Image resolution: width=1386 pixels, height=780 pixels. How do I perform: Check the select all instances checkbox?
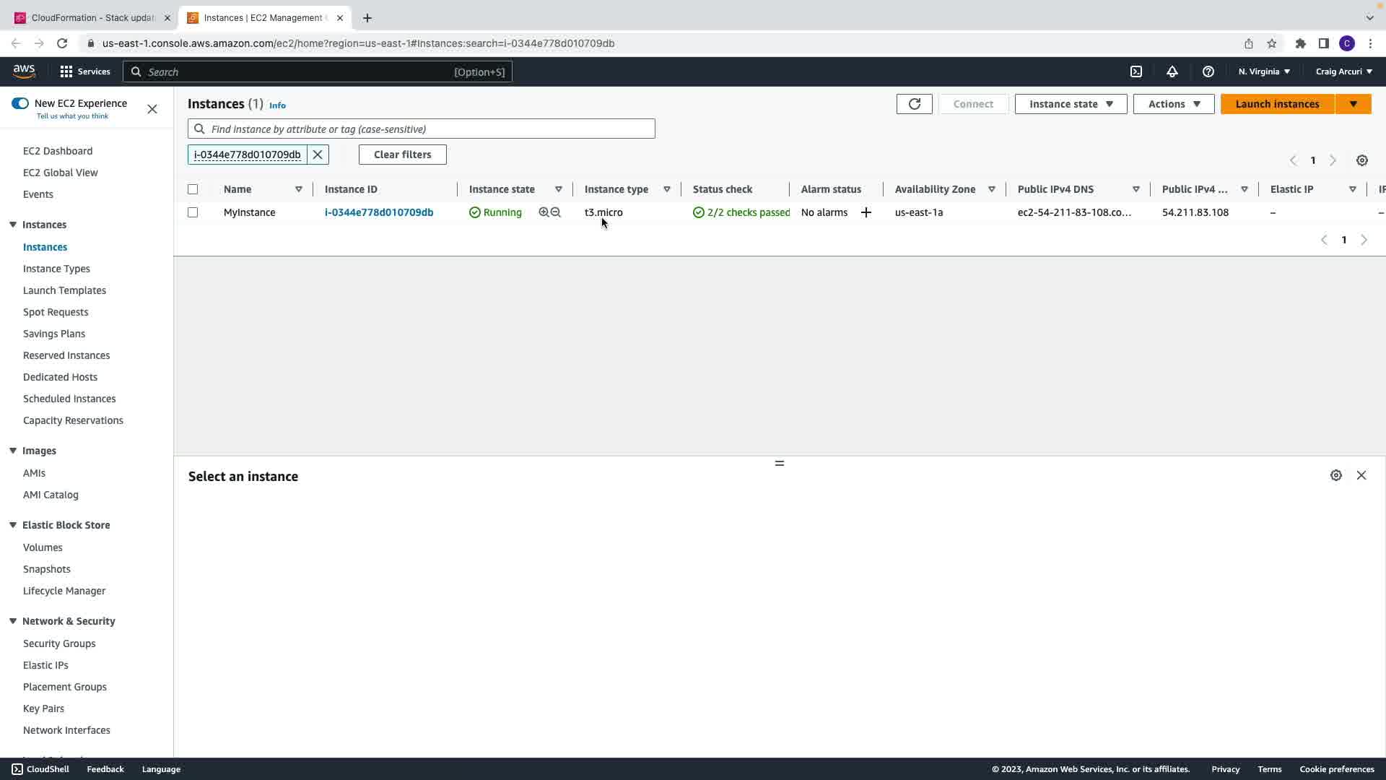[x=193, y=189]
